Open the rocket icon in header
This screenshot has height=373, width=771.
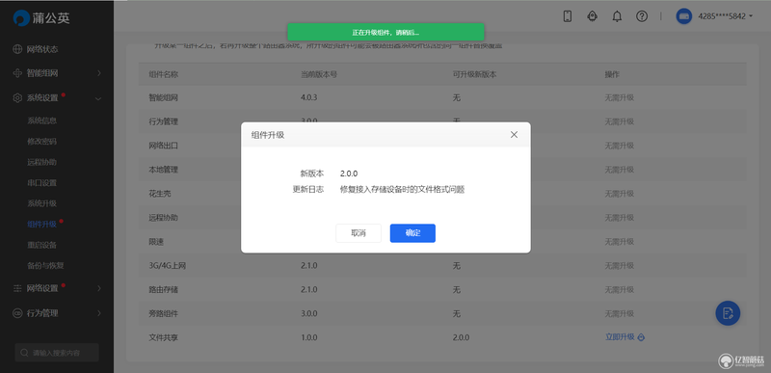(592, 16)
